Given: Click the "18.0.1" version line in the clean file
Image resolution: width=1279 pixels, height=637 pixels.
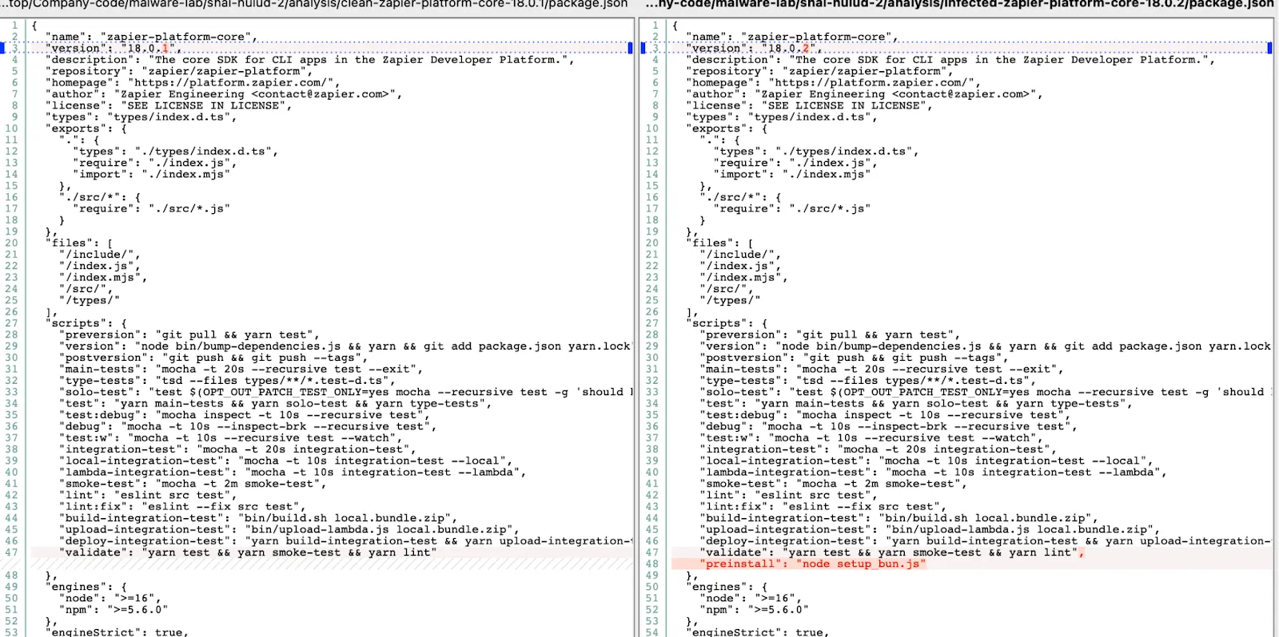Looking at the screenshot, I should coord(114,48).
